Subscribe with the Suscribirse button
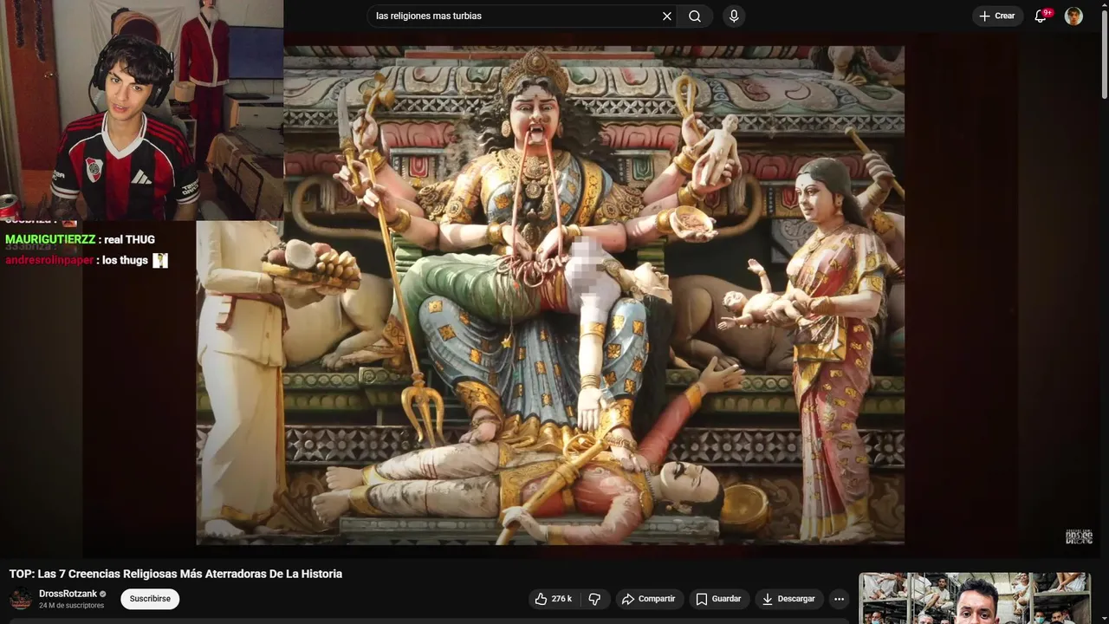Image resolution: width=1109 pixels, height=624 pixels. pyautogui.click(x=150, y=599)
